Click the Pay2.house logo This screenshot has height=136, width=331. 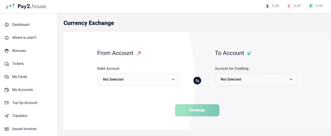(x=26, y=6)
